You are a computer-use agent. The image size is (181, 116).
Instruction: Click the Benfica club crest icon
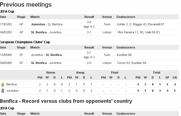point(3,84)
